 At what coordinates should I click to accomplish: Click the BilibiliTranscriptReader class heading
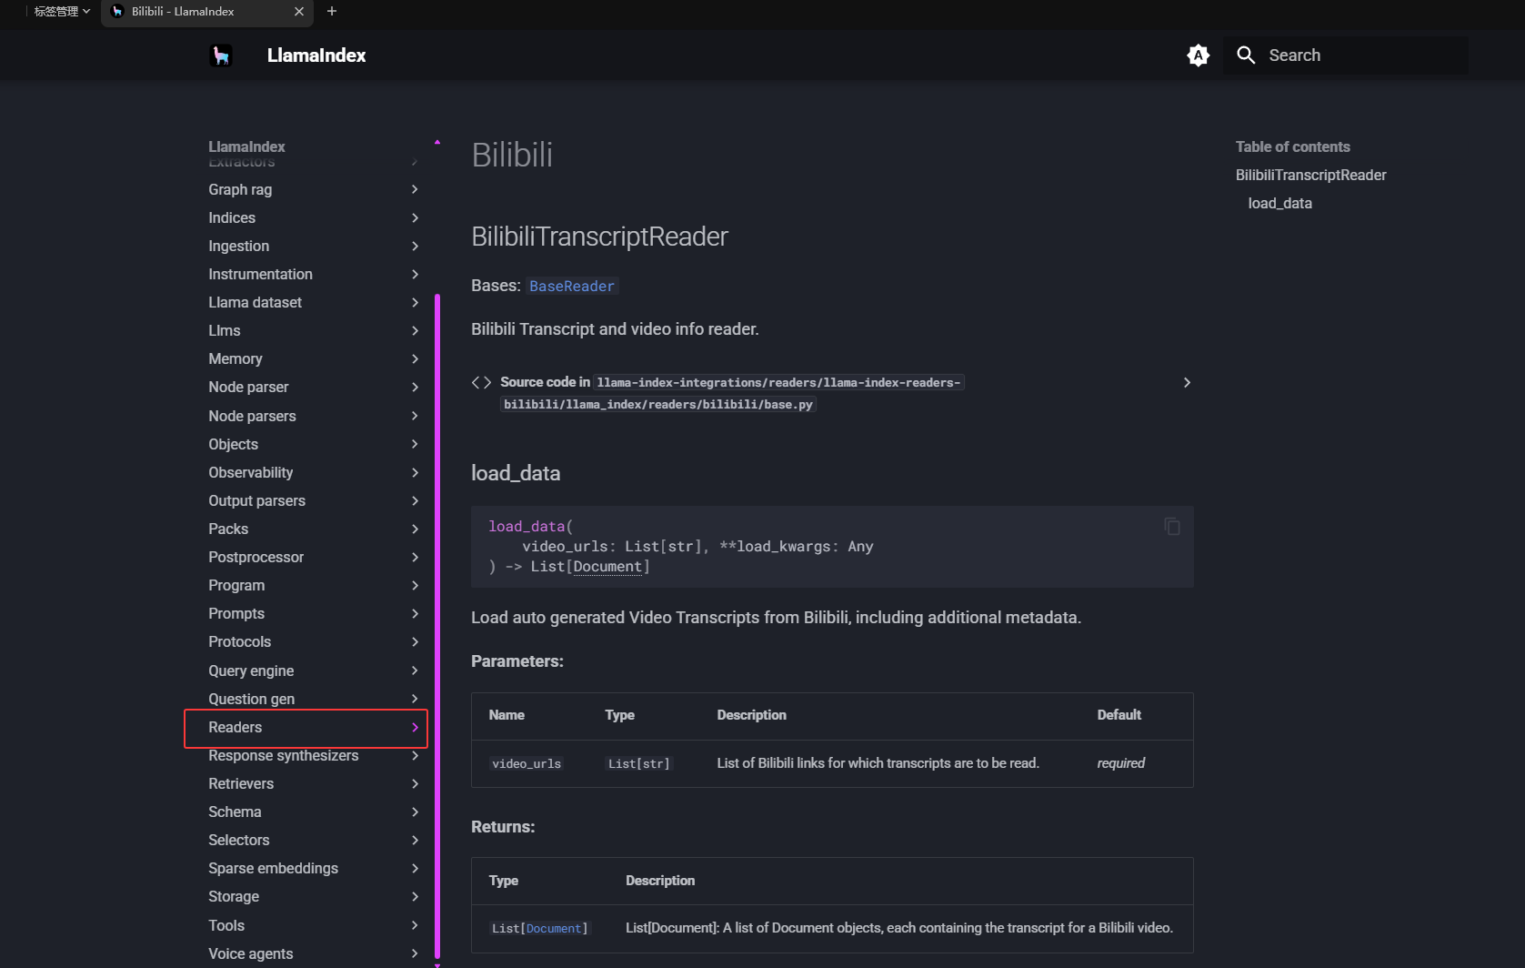point(599,237)
